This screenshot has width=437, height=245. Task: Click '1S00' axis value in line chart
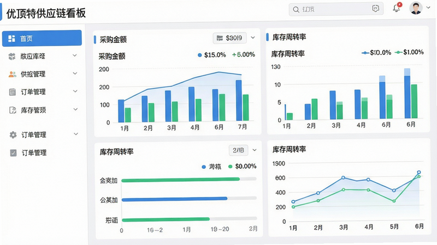279,163
